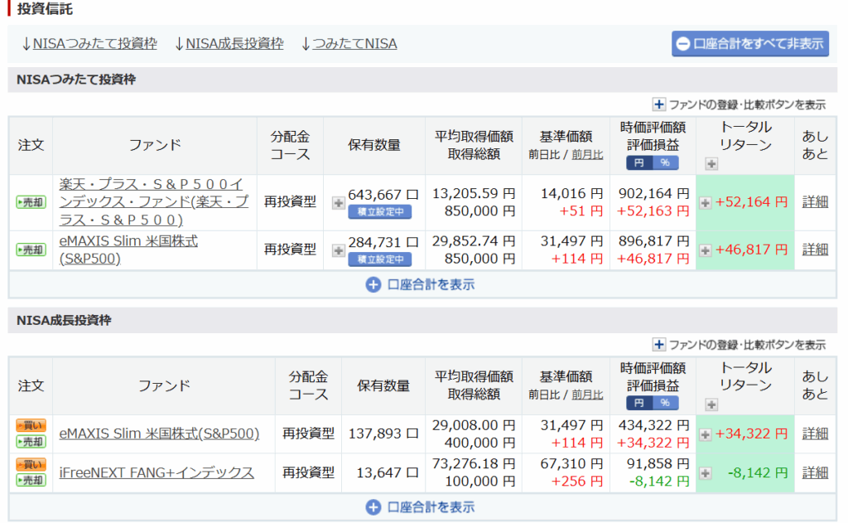This screenshot has height=523, width=848.
Task: Click 買い button for eMAXIS Slim 米国株式 in 成長投資枠
Action: 31,425
